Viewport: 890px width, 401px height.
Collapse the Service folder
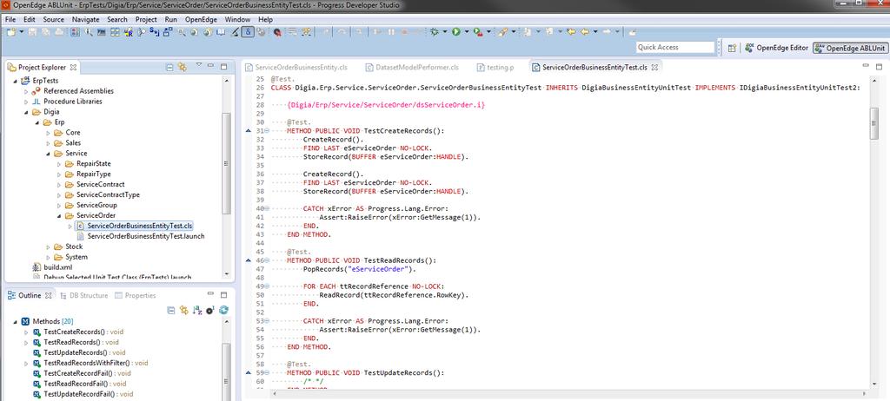[x=49, y=153]
